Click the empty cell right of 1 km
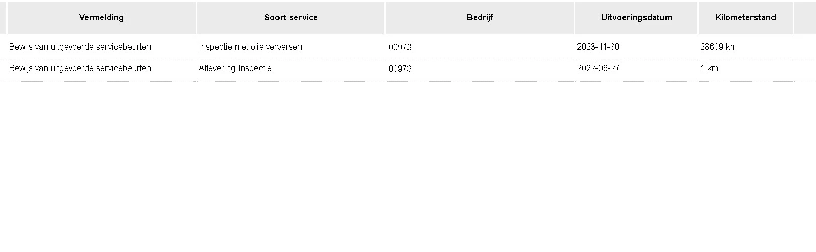Image resolution: width=816 pixels, height=252 pixels. [x=805, y=68]
